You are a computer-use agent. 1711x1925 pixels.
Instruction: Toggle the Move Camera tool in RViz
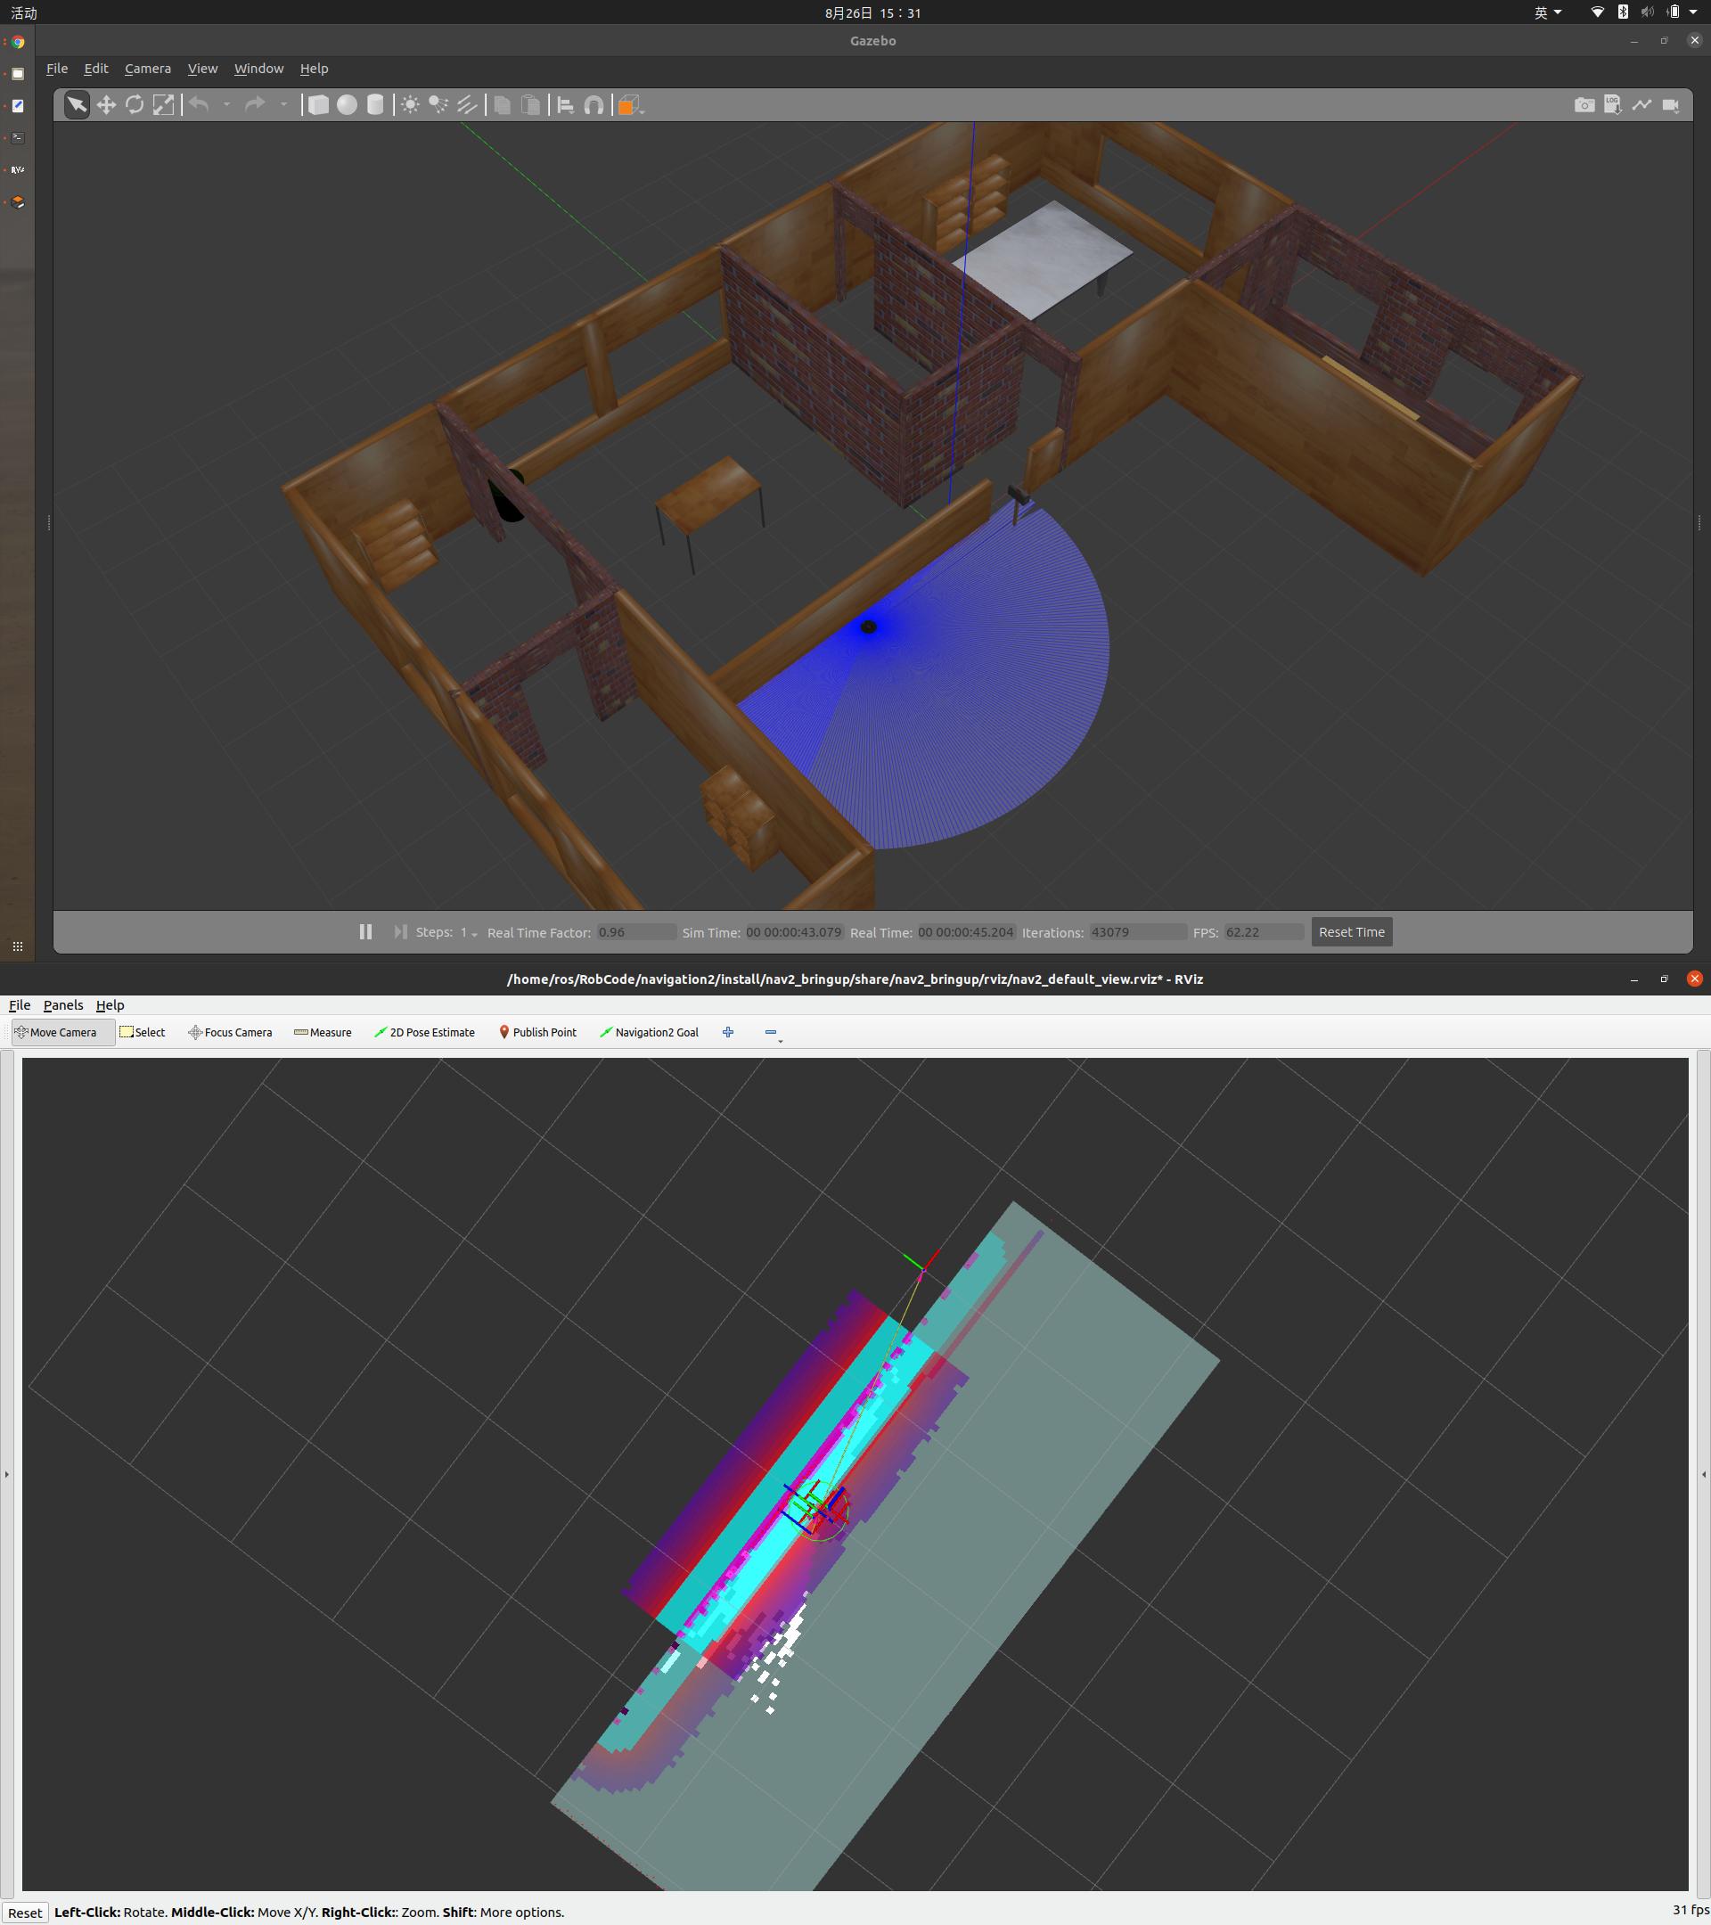62,1032
